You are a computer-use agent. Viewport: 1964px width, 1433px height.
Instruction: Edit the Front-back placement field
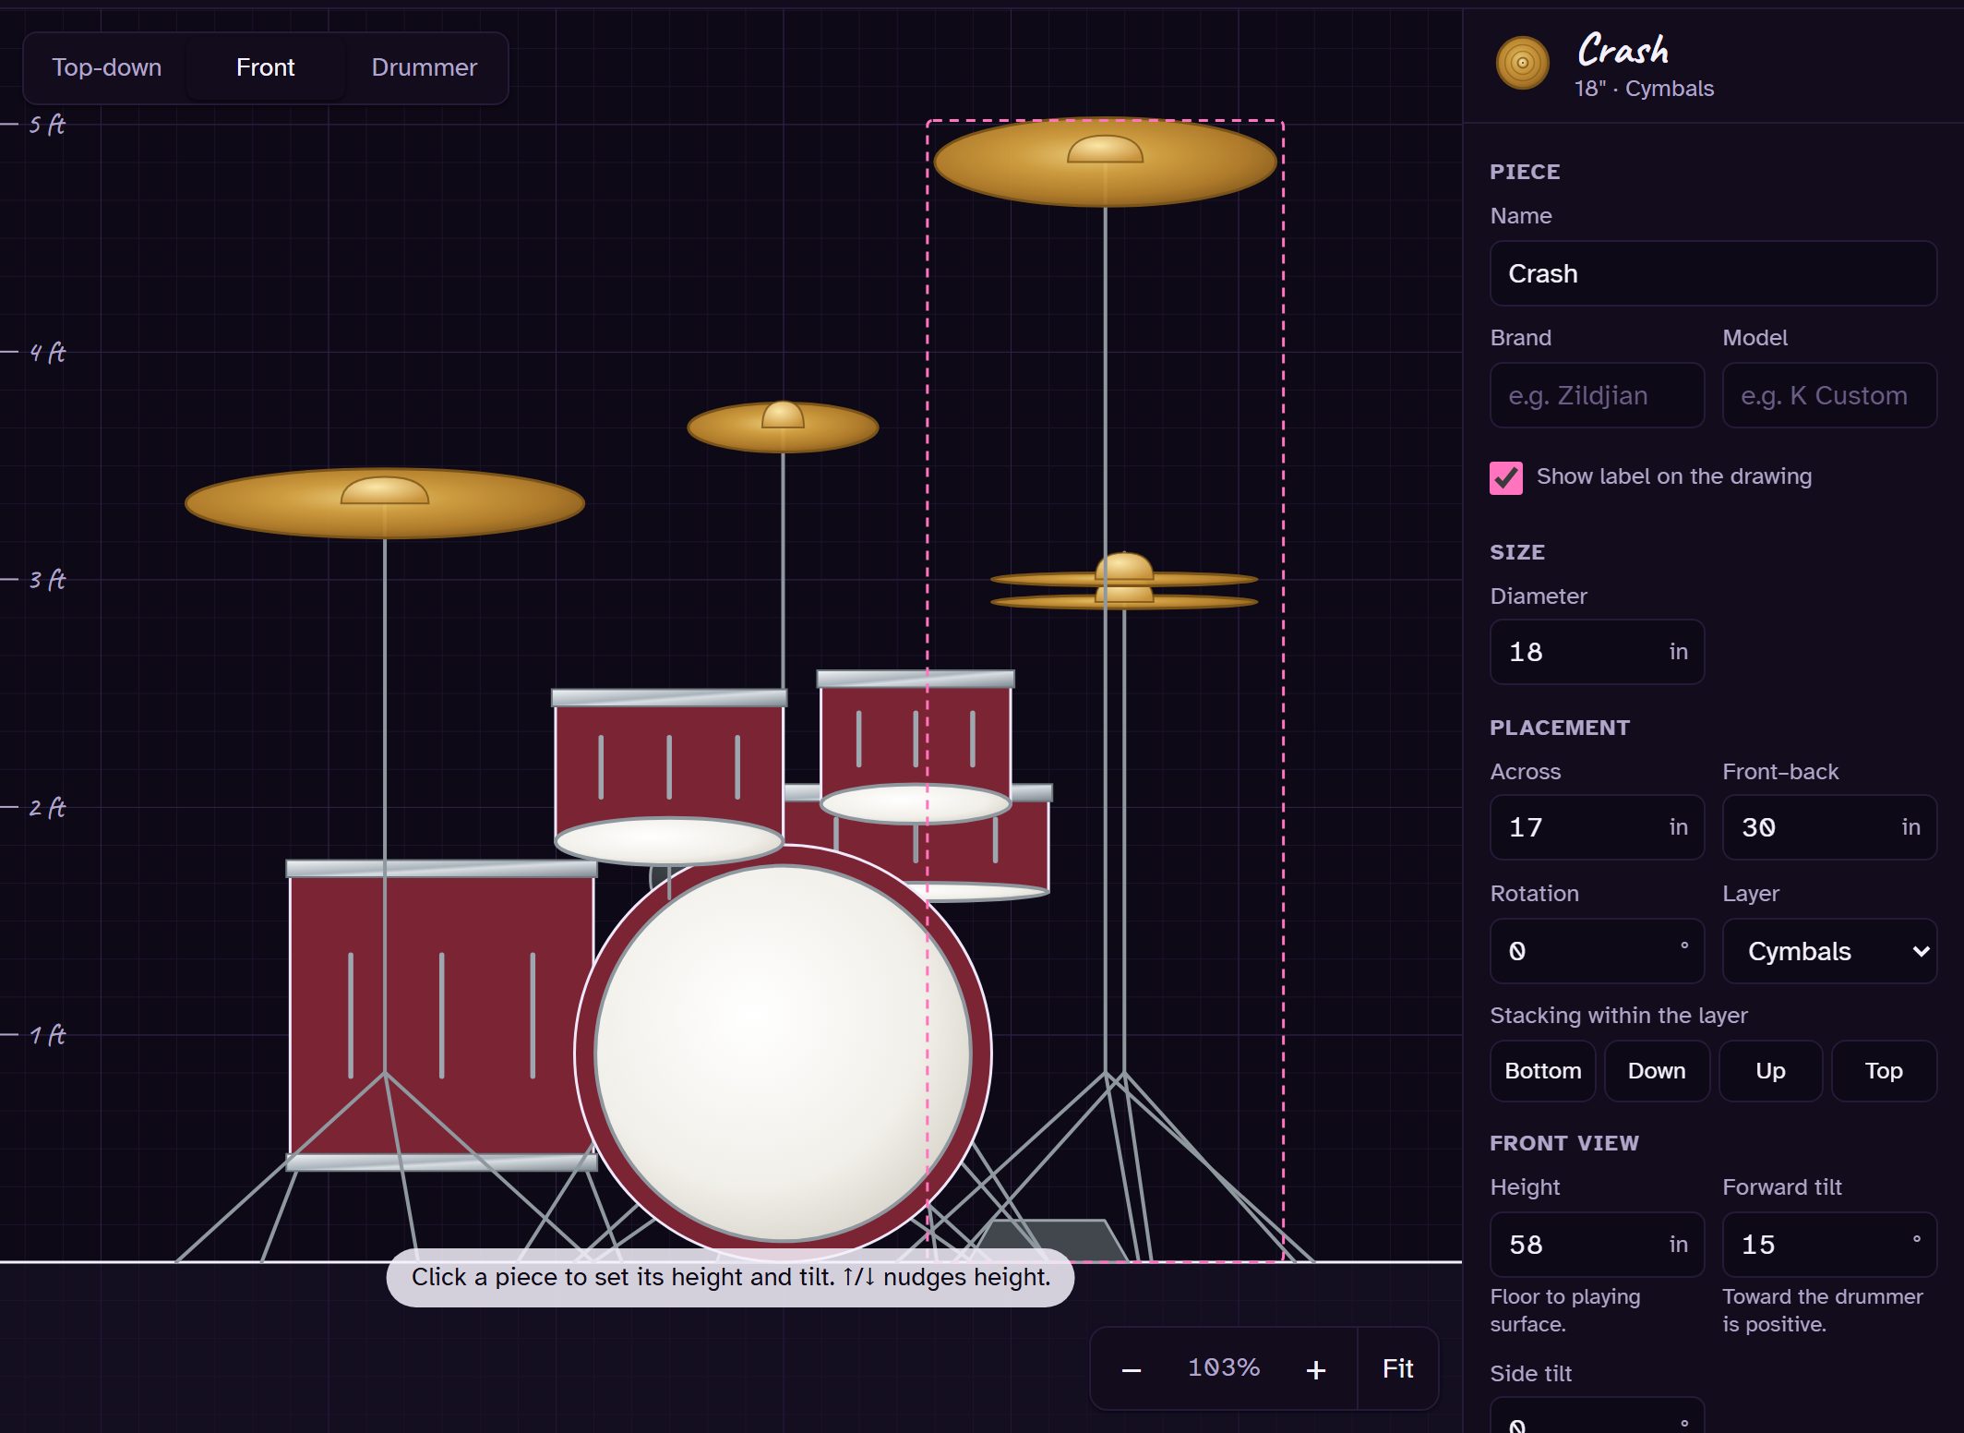1829,827
